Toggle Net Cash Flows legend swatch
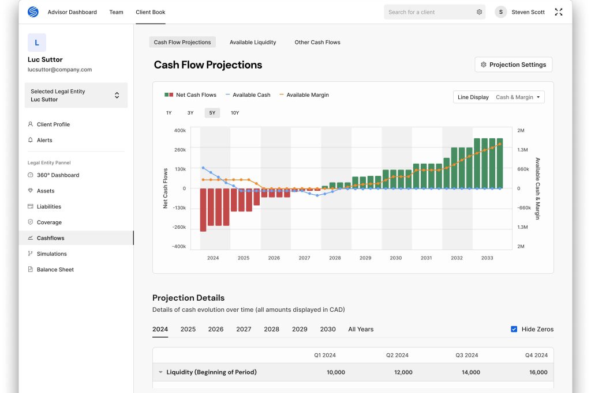This screenshot has width=591, height=393. pos(169,95)
